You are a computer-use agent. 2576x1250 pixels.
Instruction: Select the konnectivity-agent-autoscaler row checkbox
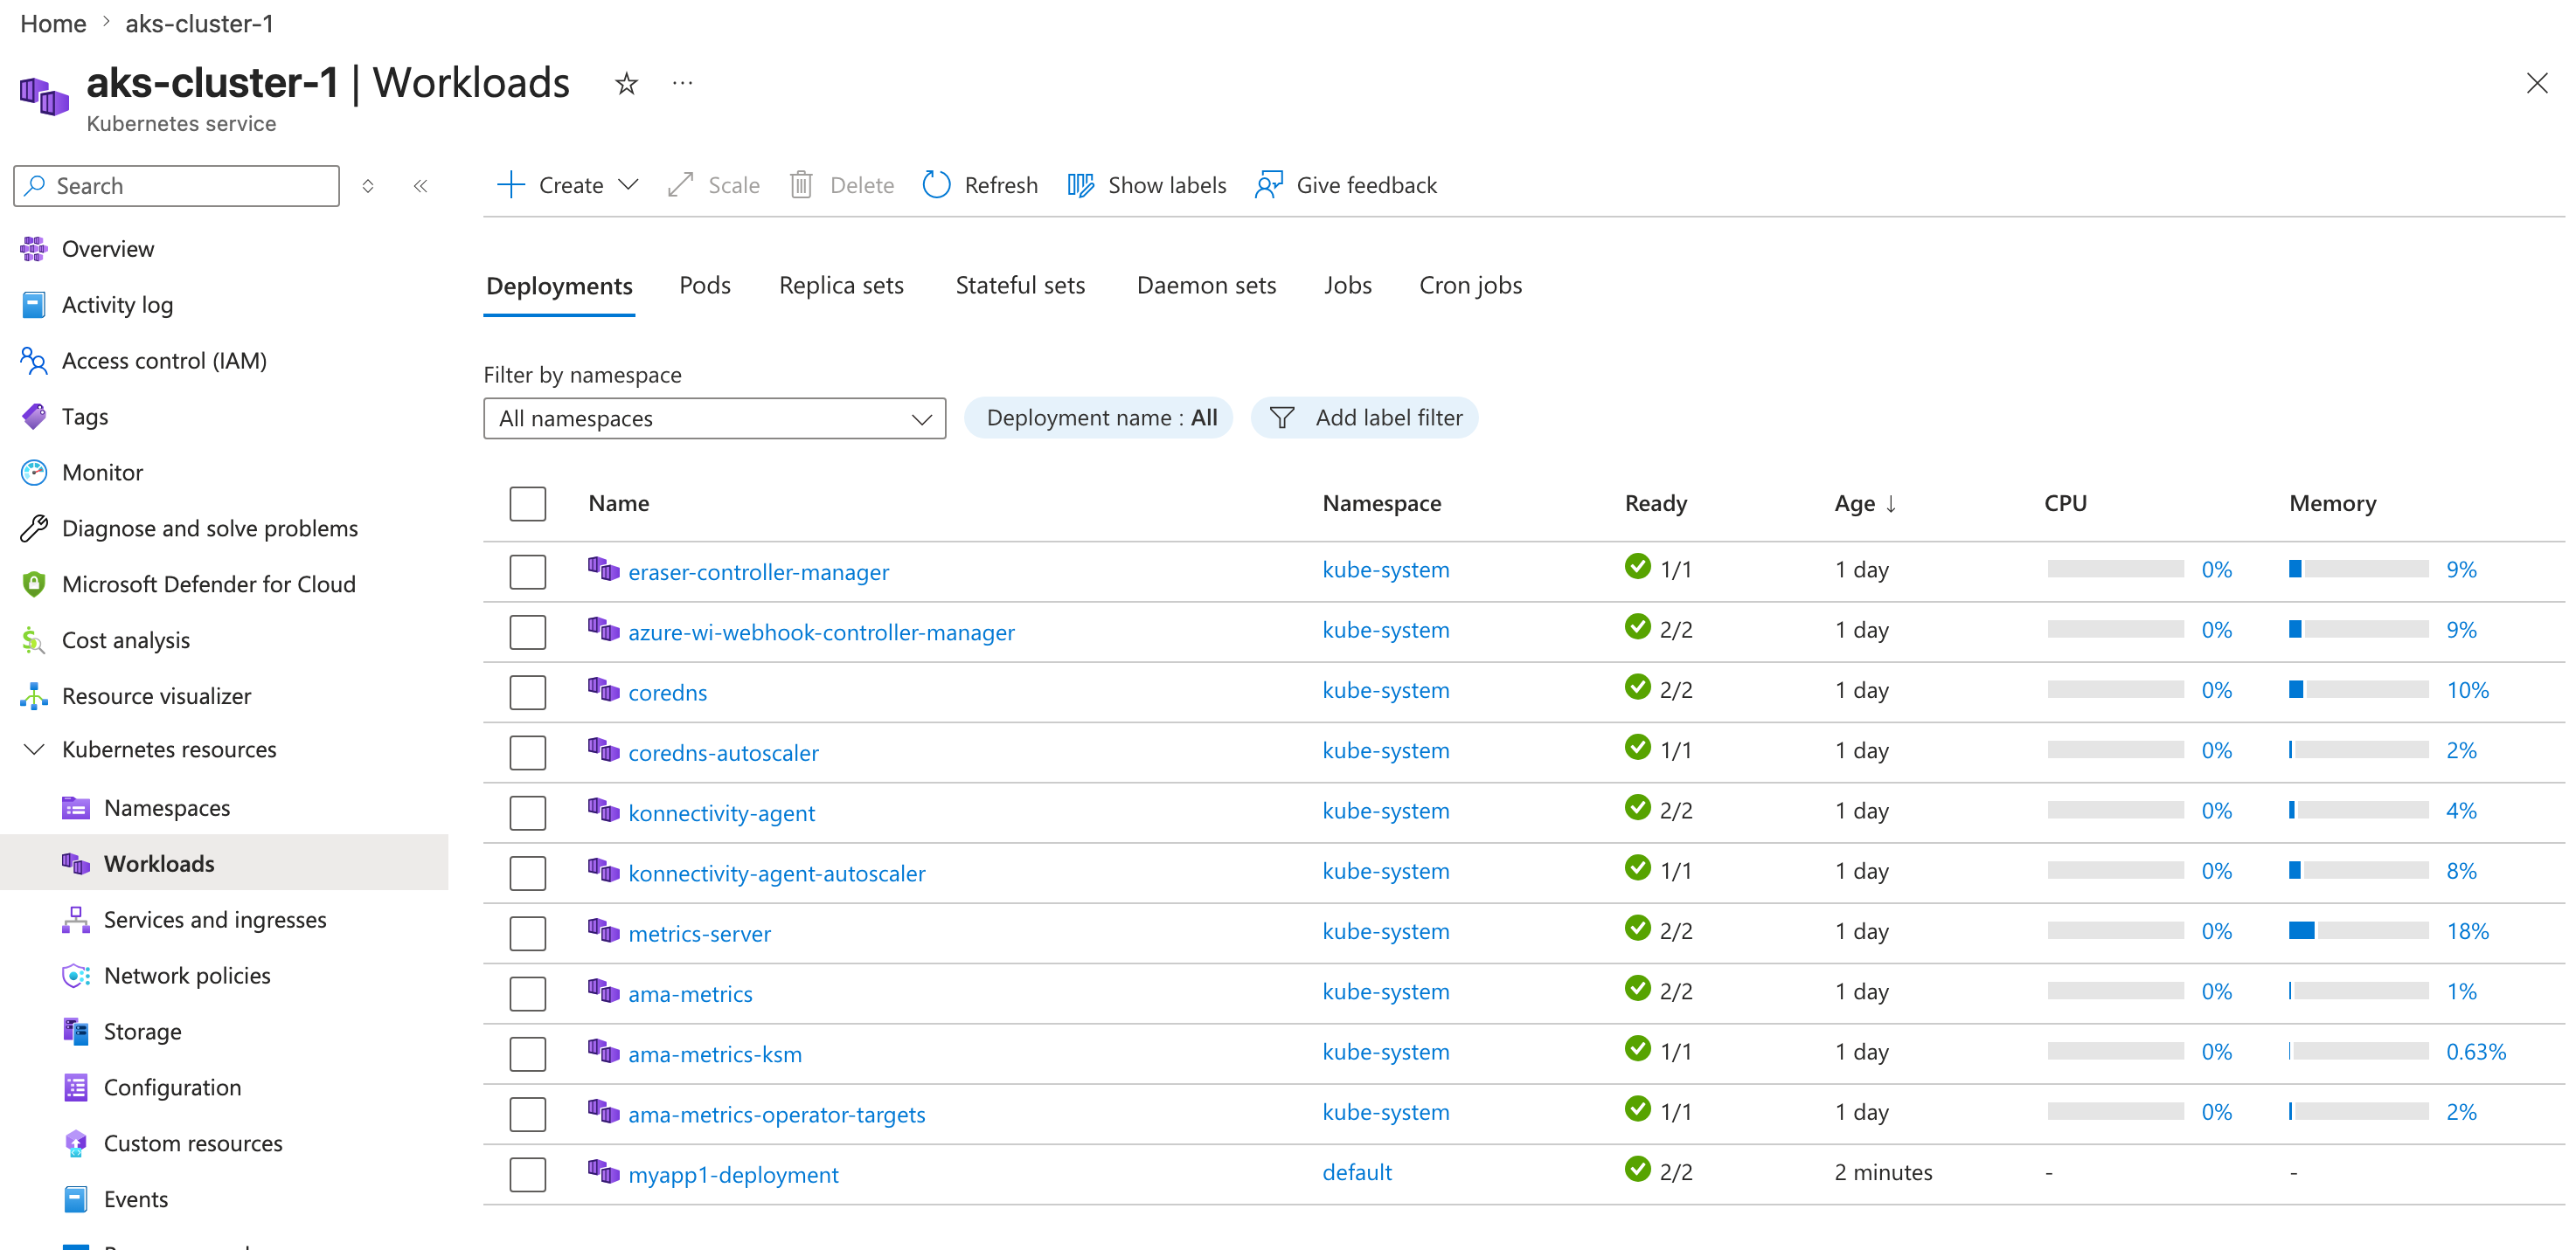(527, 874)
